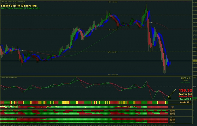Click the "Analyze Sell" signal text
Screen dimensions: 197x126
point(185,96)
